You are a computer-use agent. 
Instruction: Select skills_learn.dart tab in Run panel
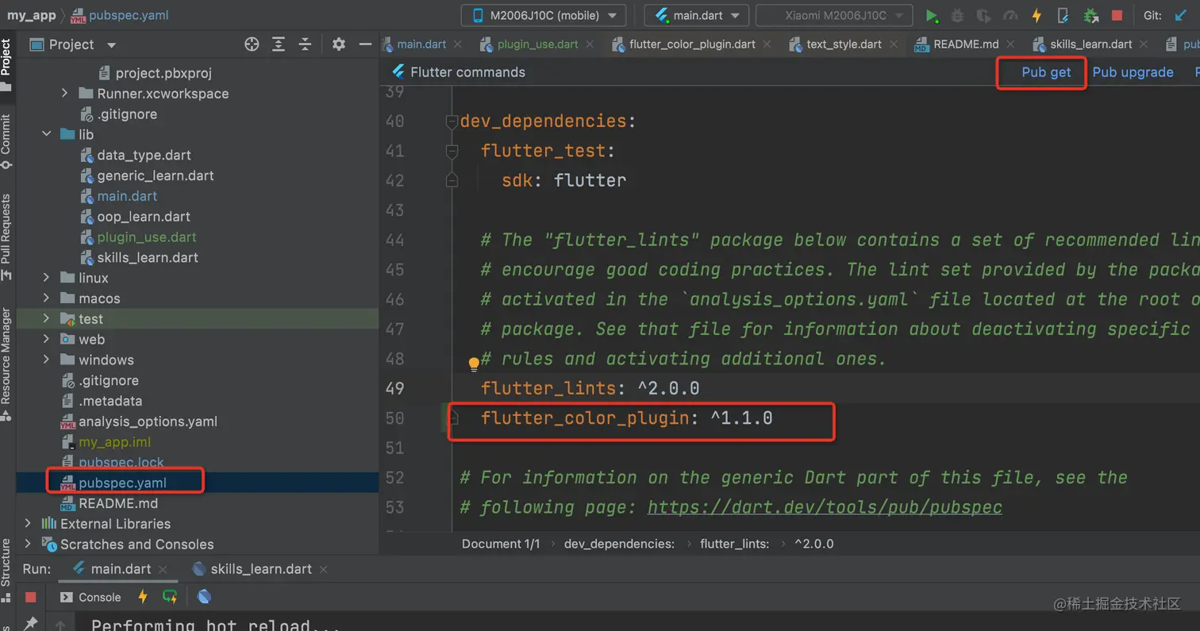[260, 569]
